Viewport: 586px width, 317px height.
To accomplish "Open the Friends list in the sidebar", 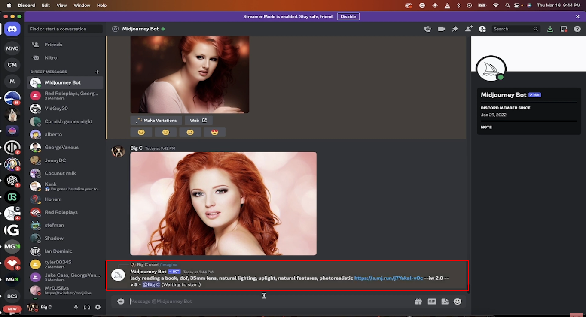I will 53,44.
